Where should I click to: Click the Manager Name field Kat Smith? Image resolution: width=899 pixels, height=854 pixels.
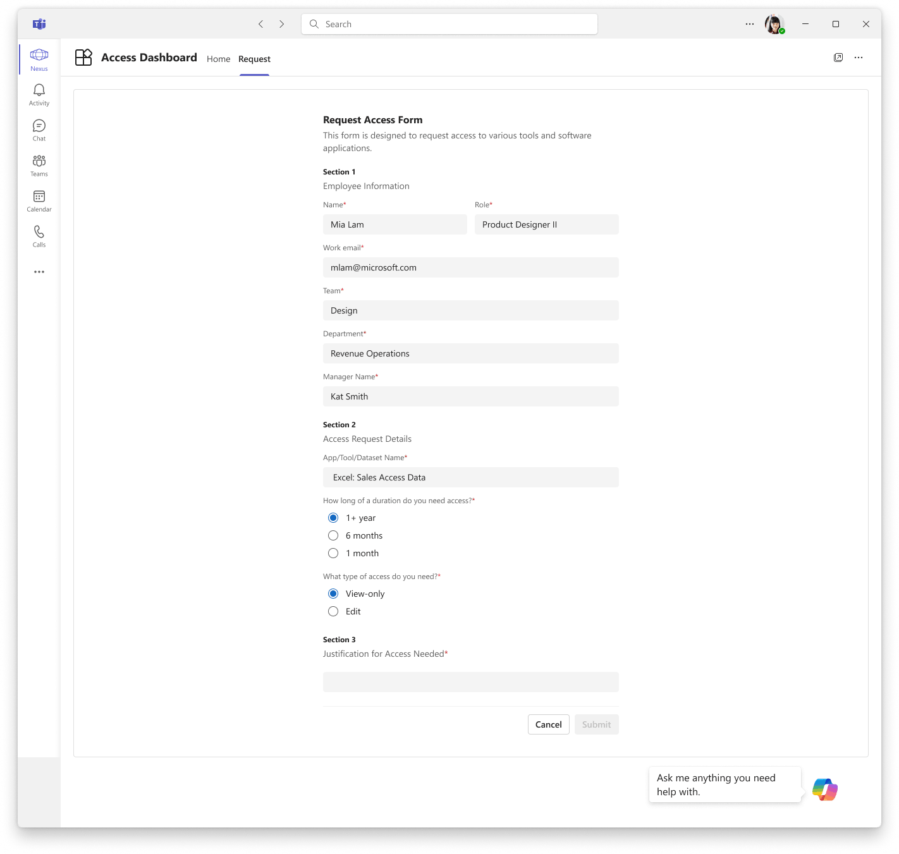point(471,396)
